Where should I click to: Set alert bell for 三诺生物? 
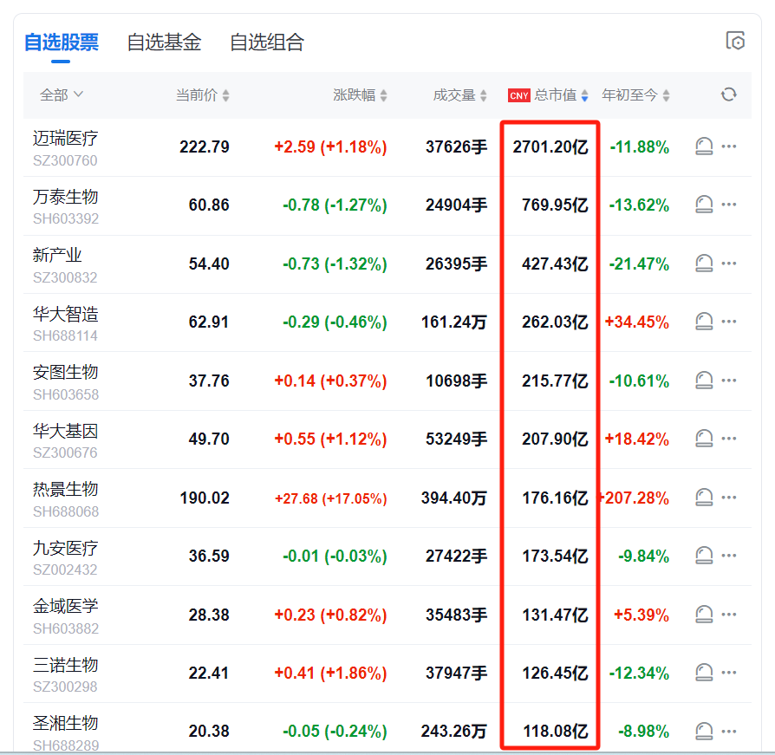704,673
